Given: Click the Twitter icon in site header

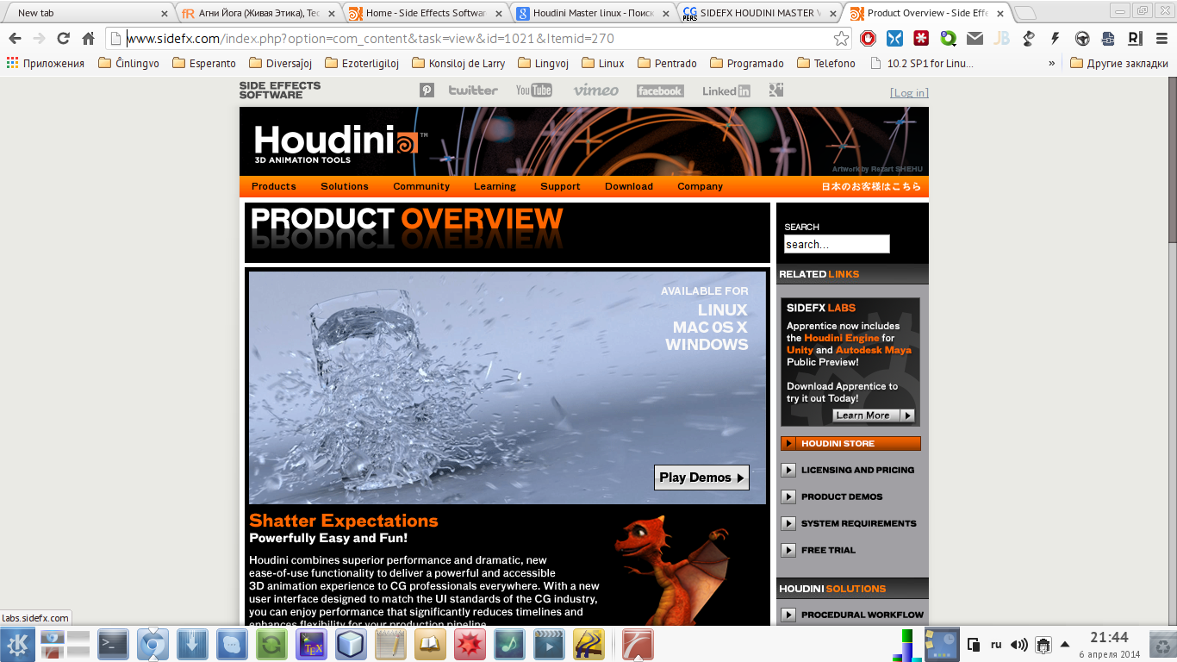Looking at the screenshot, I should pos(472,91).
